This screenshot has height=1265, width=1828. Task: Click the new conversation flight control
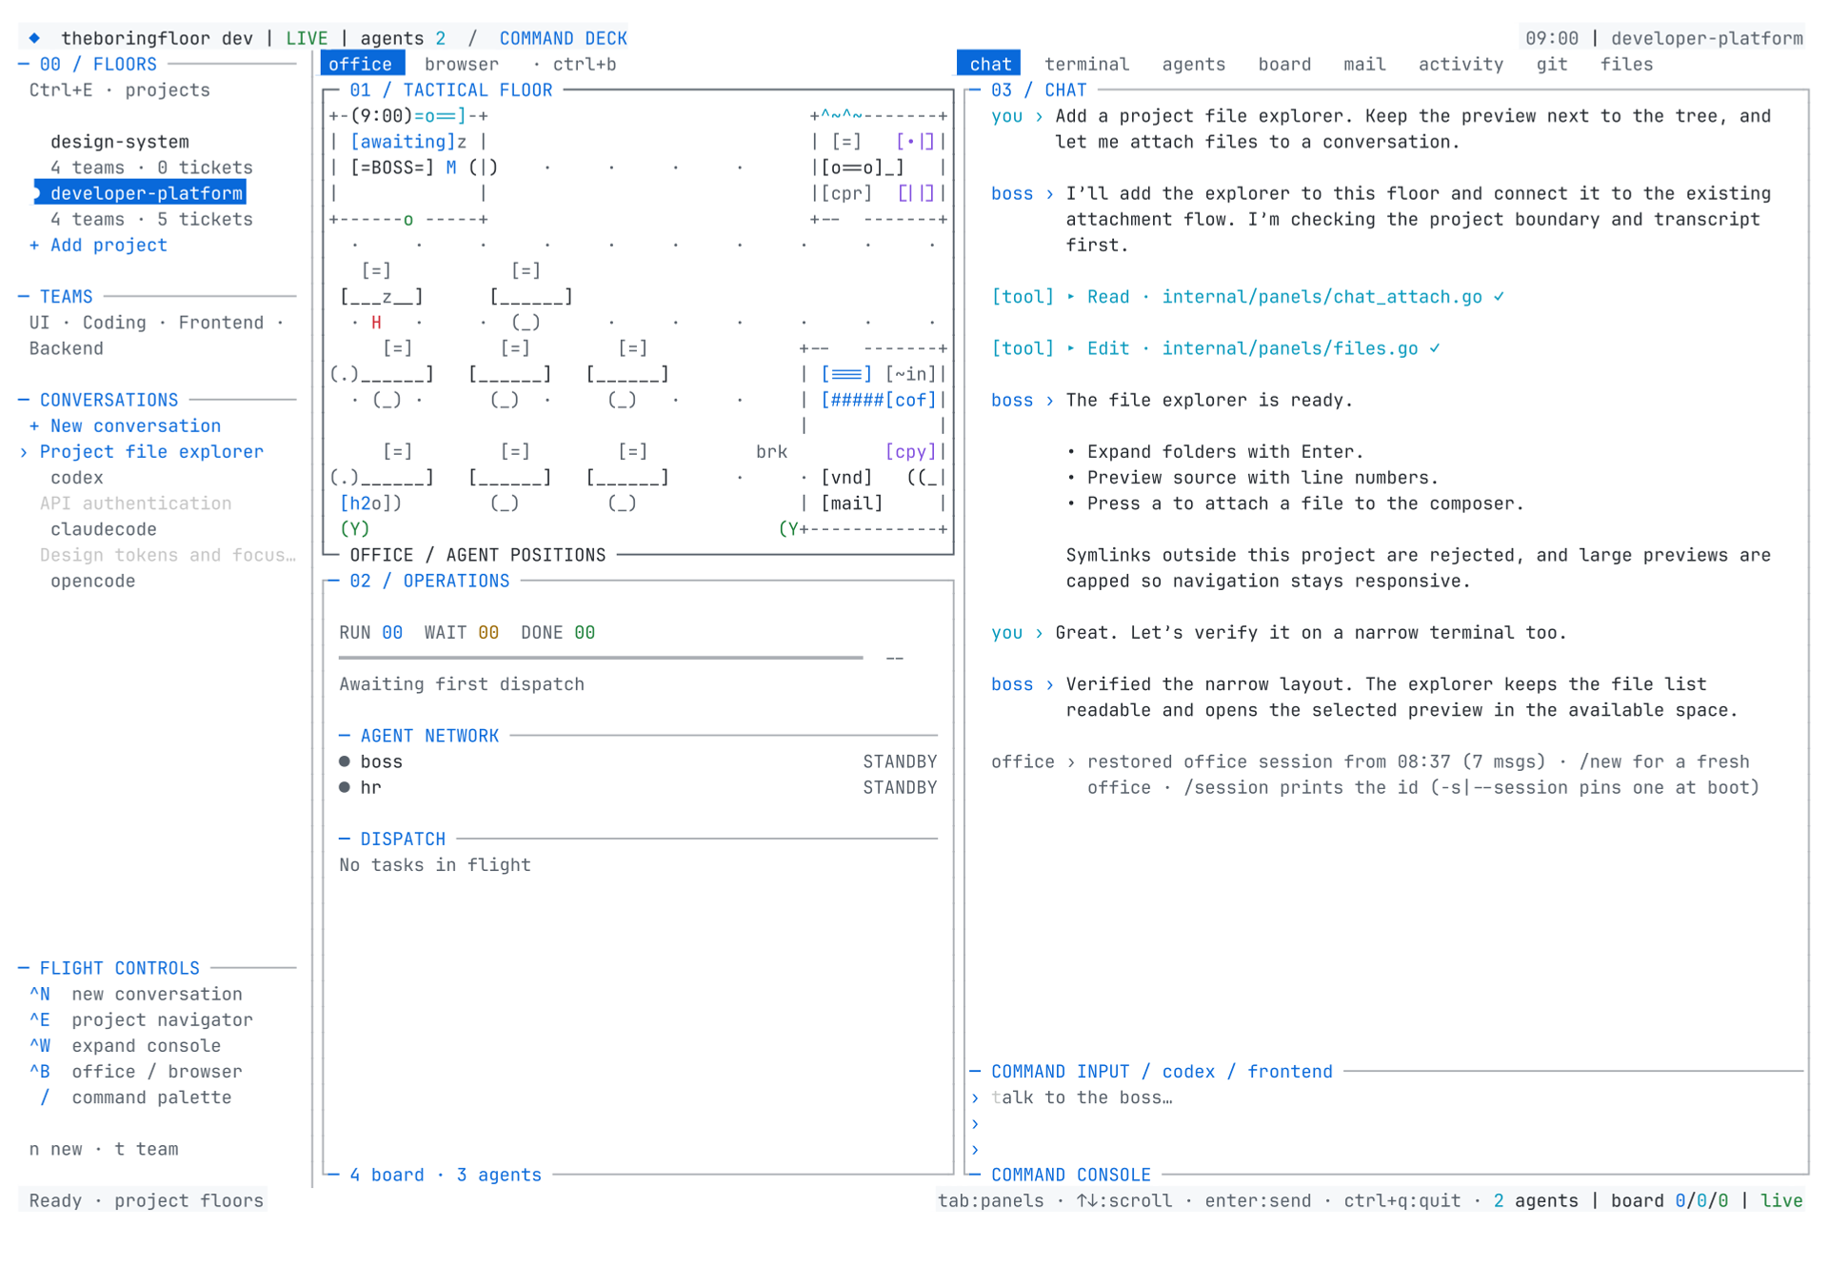[135, 995]
